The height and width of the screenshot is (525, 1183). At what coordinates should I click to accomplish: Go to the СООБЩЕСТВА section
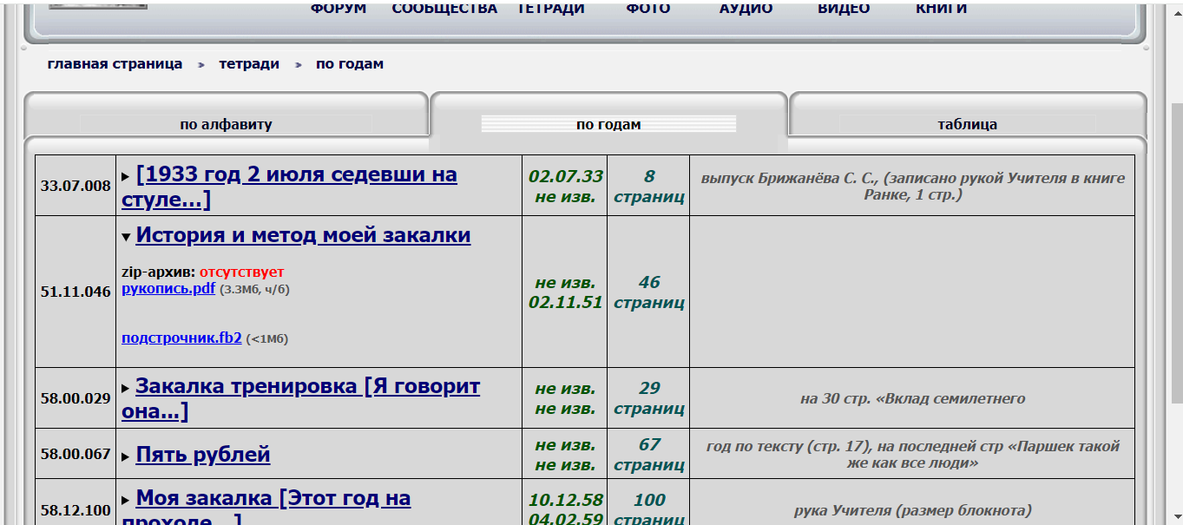[444, 9]
